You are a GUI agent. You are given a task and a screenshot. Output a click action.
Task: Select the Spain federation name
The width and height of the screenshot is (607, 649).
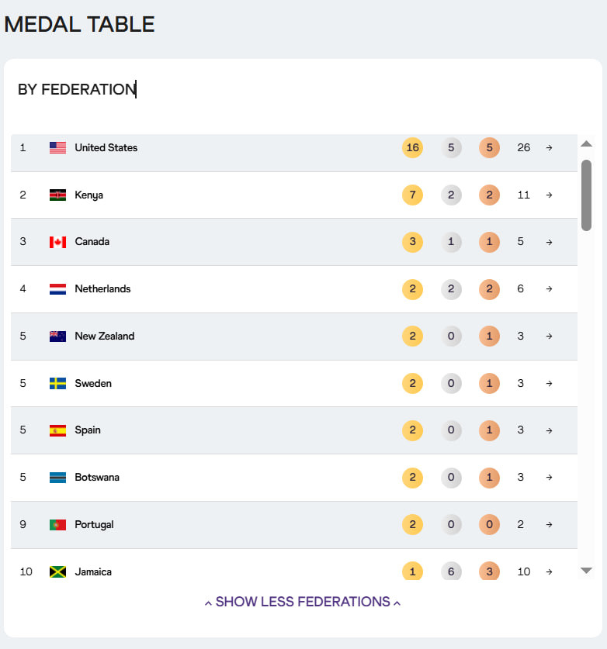click(88, 430)
